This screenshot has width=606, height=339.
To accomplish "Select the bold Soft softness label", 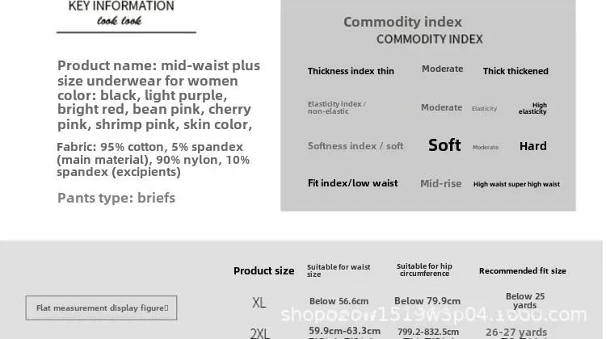I will (444, 145).
